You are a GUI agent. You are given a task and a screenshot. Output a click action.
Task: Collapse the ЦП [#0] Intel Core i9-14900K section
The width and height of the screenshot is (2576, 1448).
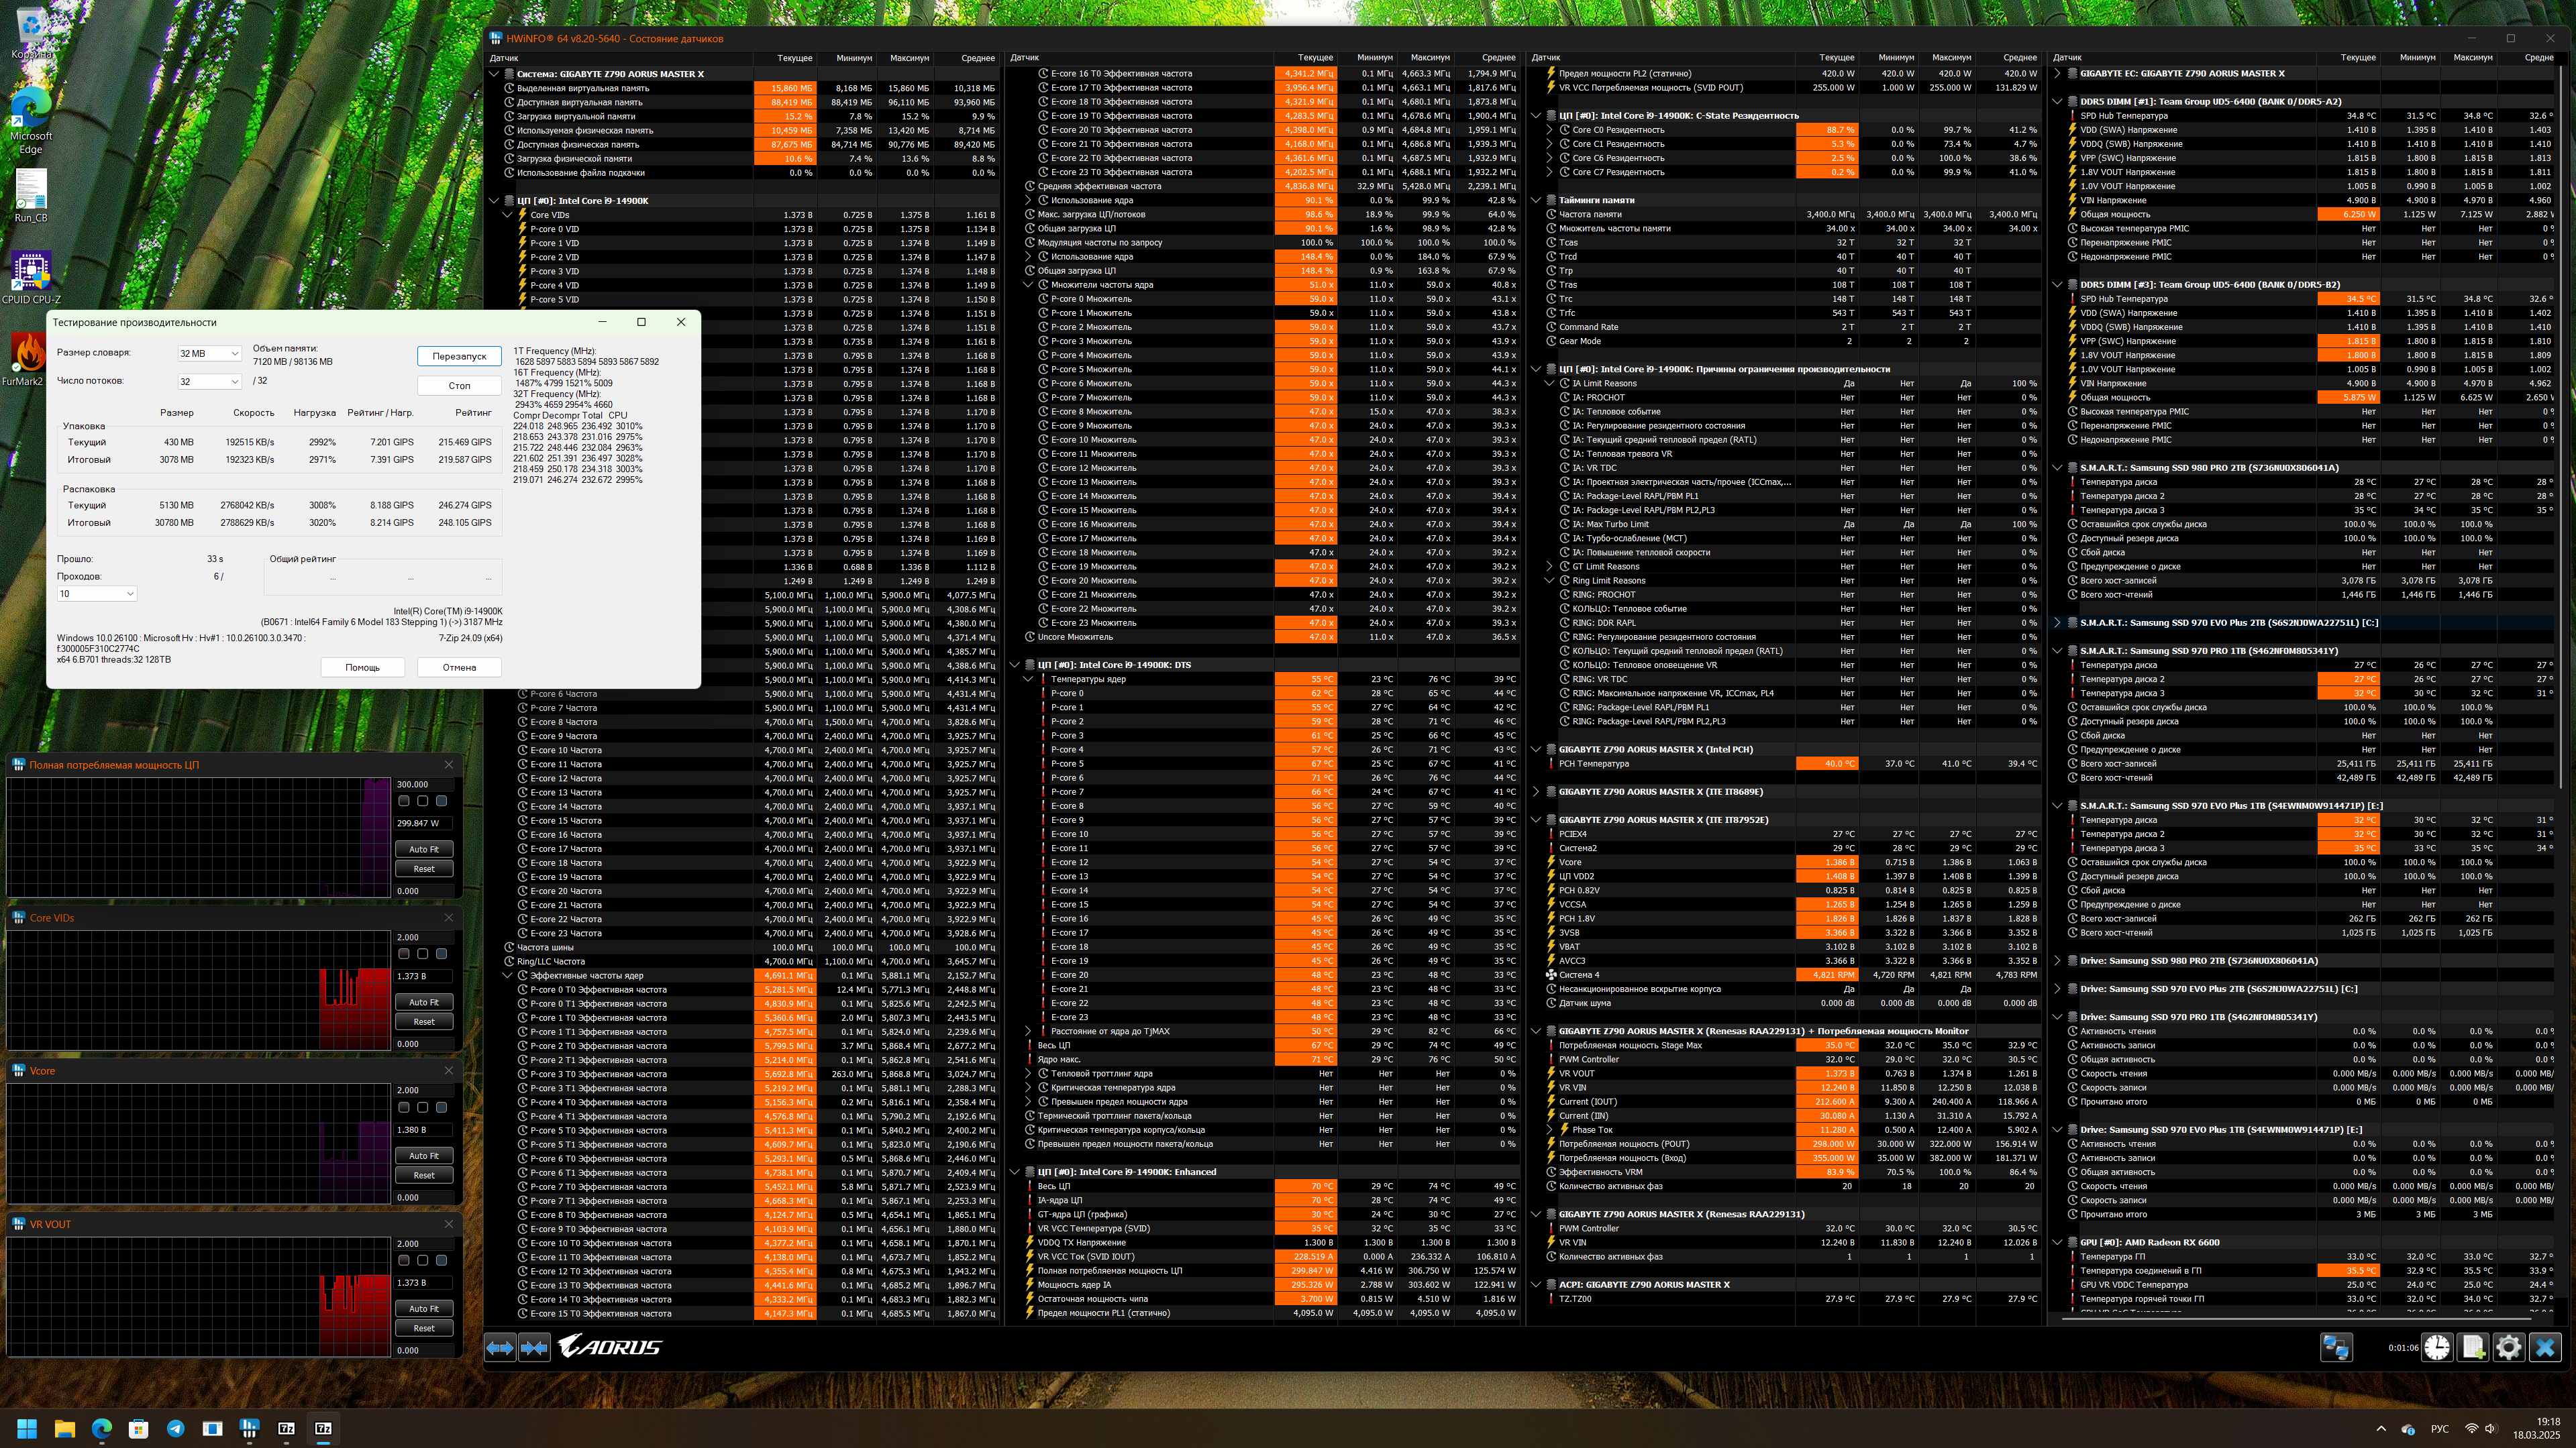(x=494, y=201)
